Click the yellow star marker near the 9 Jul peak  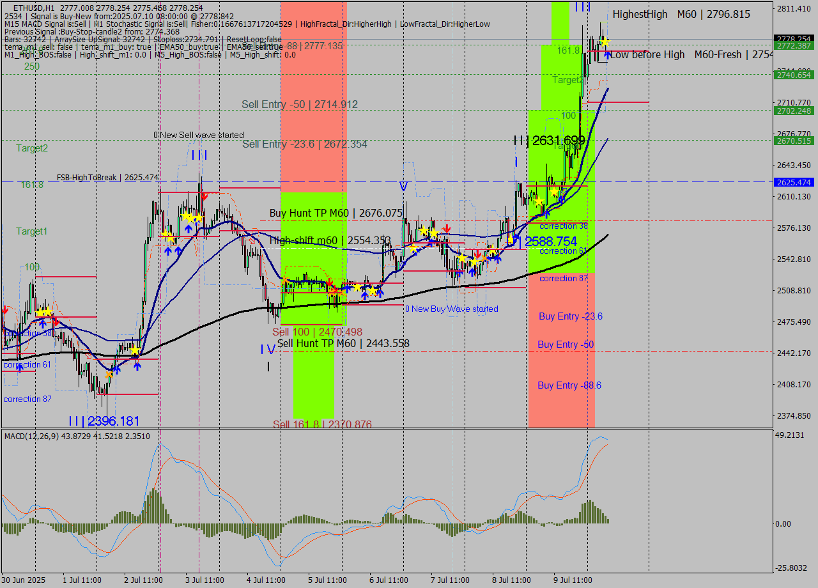(605, 42)
